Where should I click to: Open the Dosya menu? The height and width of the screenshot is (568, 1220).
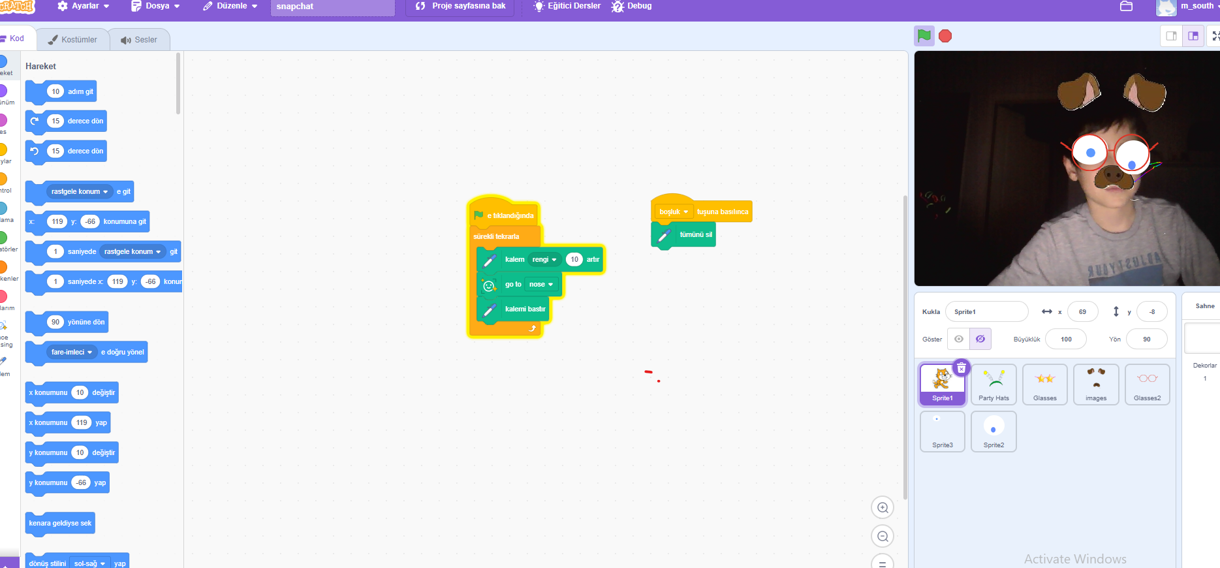pyautogui.click(x=155, y=6)
